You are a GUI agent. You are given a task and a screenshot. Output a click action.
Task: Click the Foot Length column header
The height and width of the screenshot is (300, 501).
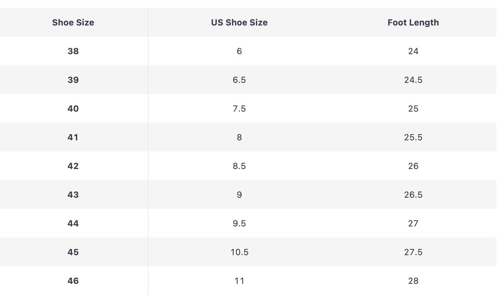coord(413,22)
